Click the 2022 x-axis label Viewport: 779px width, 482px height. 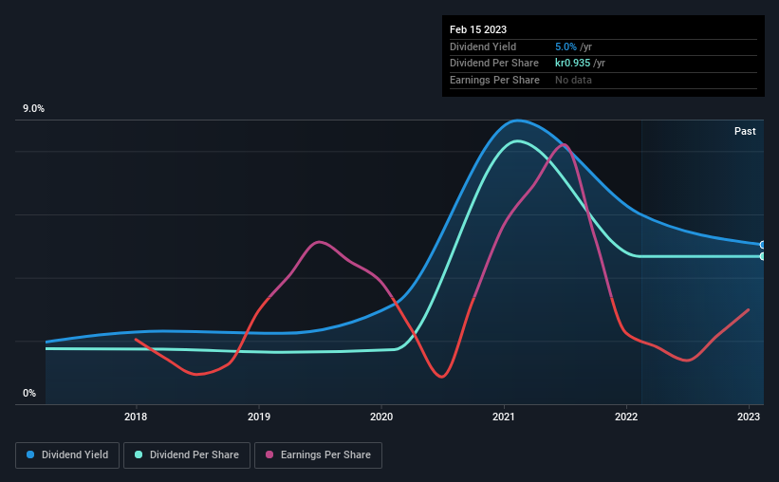pyautogui.click(x=626, y=417)
